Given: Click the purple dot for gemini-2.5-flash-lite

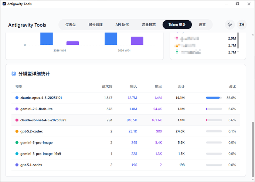Looking at the screenshot, I should point(17,109).
